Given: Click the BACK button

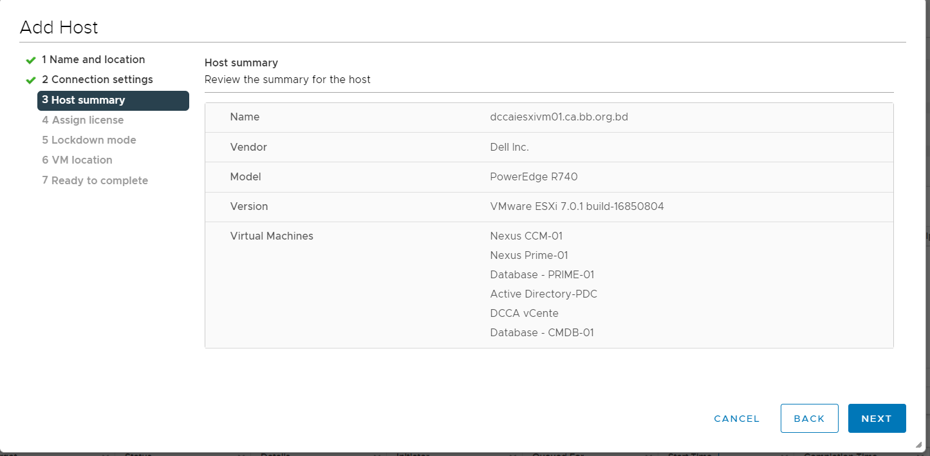Looking at the screenshot, I should [809, 419].
